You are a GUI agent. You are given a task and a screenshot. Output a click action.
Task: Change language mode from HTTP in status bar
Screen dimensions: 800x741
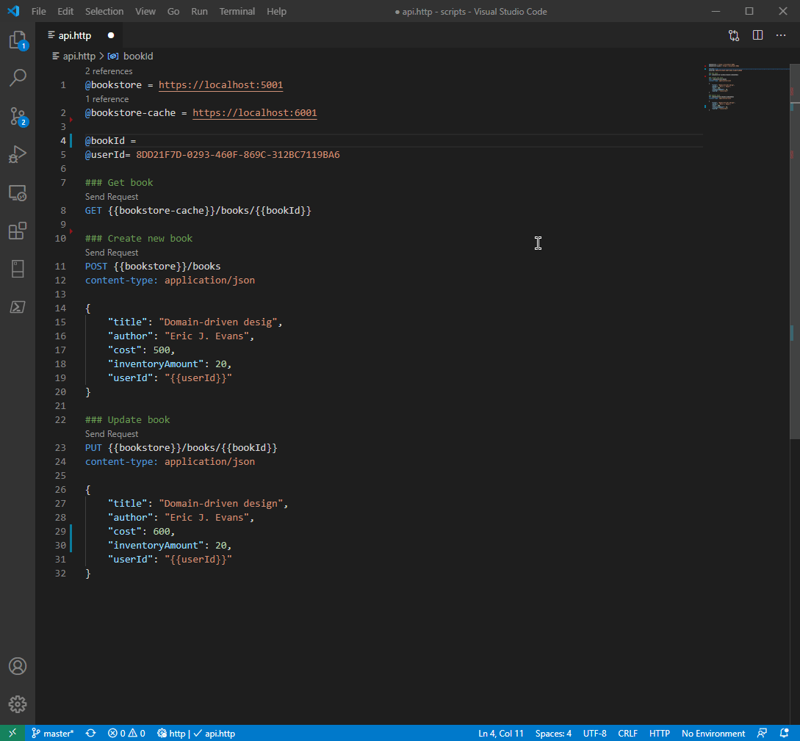click(x=659, y=733)
